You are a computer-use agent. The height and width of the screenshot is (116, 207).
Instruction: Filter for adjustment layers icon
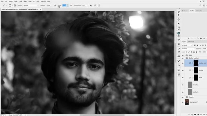point(198,45)
